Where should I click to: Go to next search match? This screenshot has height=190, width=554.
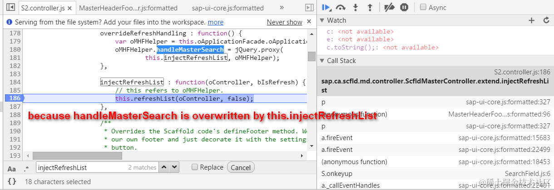click(x=175, y=167)
